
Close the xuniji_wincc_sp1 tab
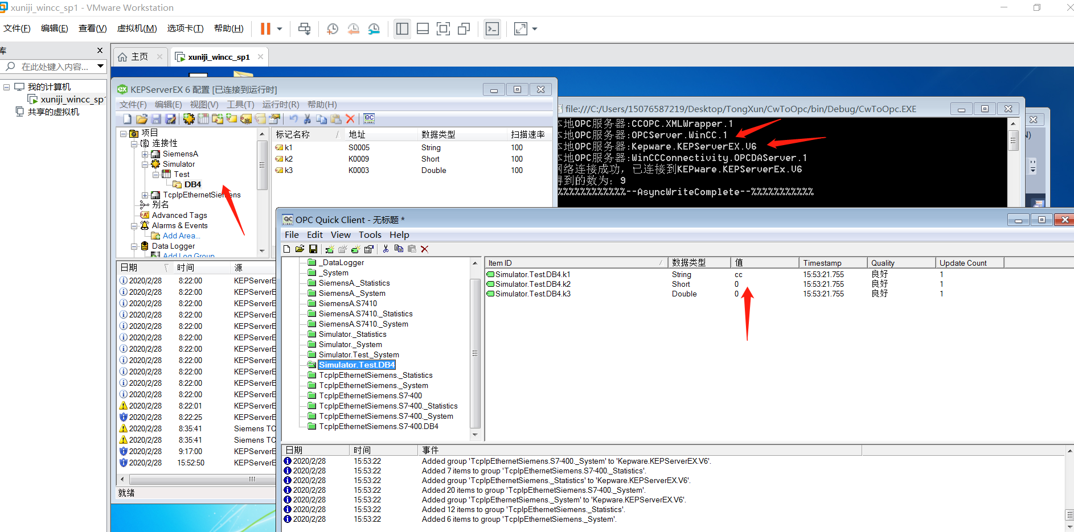pos(260,56)
